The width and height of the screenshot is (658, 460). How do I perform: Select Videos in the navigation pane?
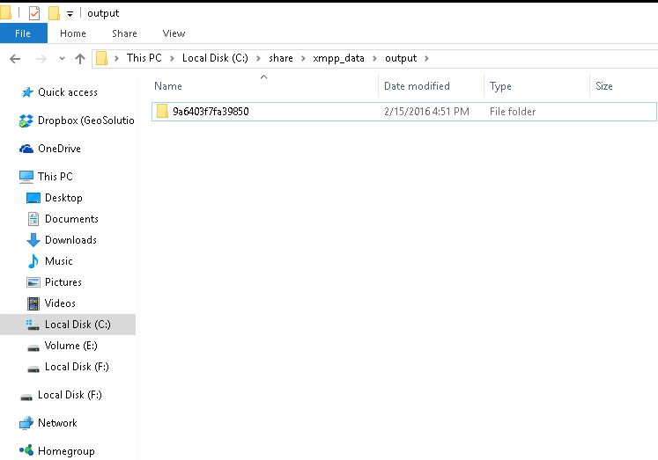[x=60, y=303]
